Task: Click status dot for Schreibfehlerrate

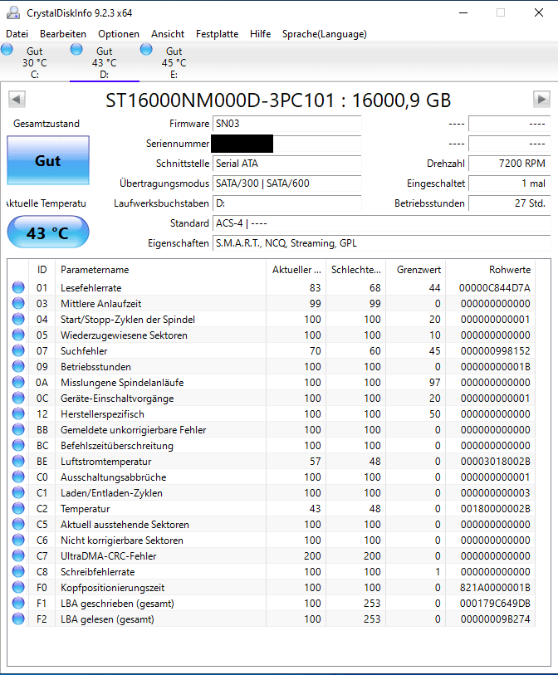Action: [18, 572]
